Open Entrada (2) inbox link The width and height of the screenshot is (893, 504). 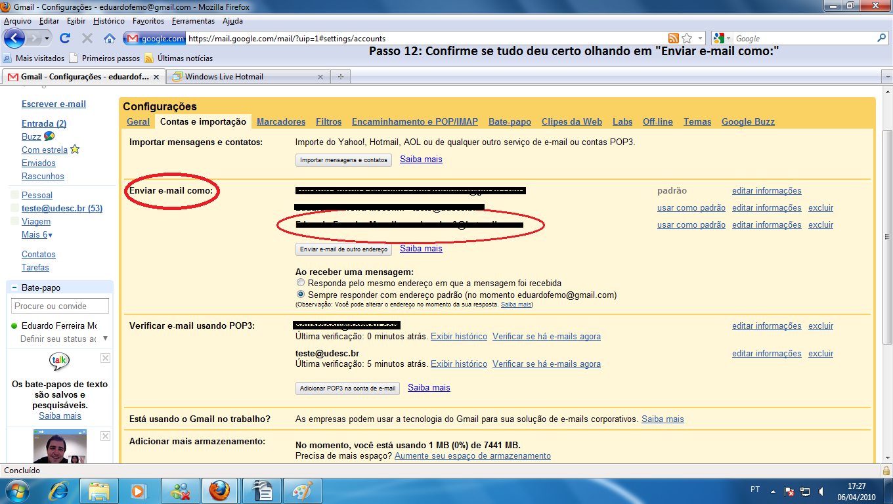point(44,123)
